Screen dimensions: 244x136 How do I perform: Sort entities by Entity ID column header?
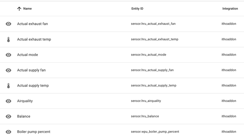(x=137, y=9)
